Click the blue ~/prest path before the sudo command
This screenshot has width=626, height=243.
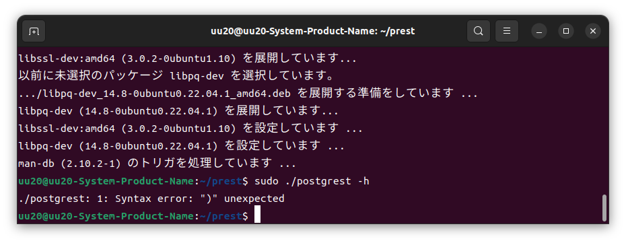(x=220, y=181)
